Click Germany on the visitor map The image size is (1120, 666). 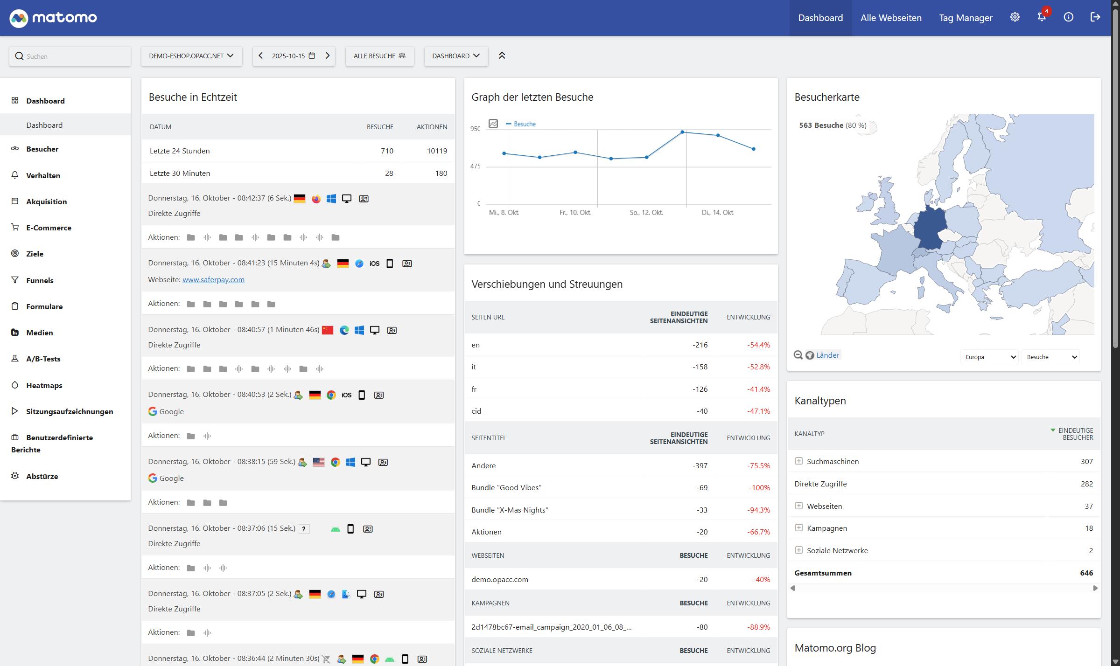(x=929, y=229)
